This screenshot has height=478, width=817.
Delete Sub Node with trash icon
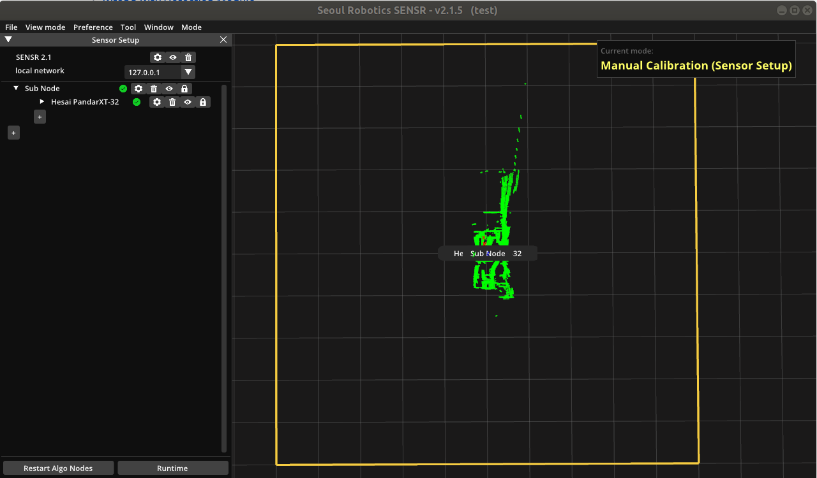154,89
